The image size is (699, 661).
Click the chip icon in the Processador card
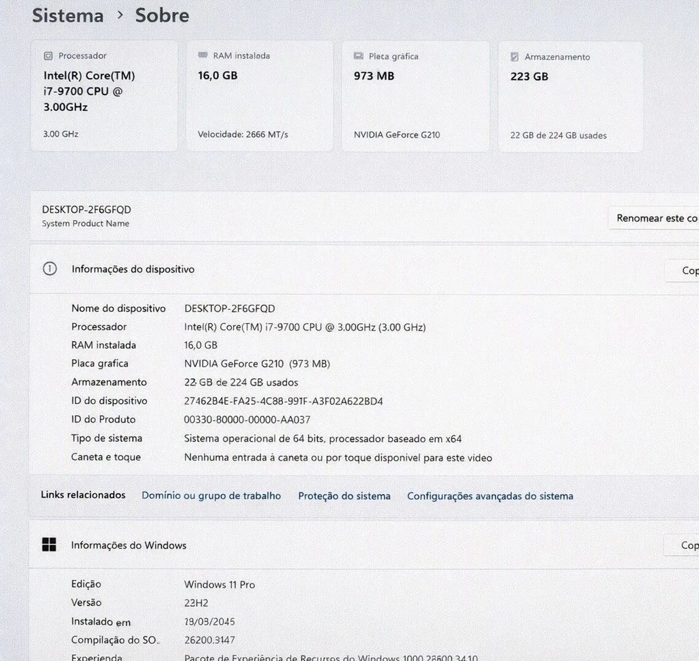point(48,56)
